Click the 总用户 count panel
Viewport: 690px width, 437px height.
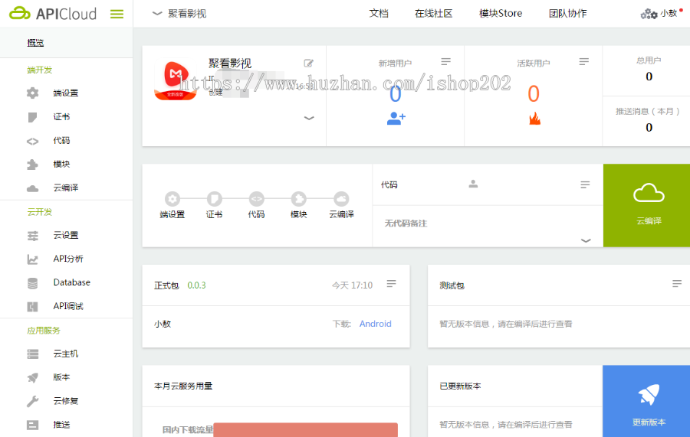click(647, 70)
